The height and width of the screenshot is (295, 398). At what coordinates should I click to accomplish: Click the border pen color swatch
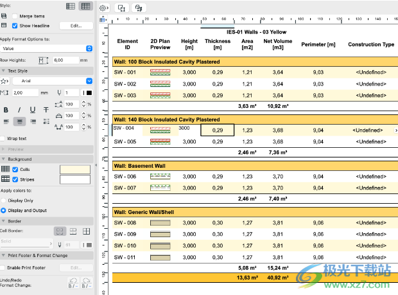(x=87, y=245)
